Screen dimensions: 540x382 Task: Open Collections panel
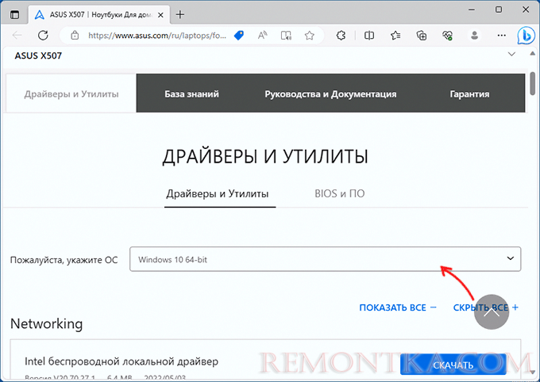(422, 35)
